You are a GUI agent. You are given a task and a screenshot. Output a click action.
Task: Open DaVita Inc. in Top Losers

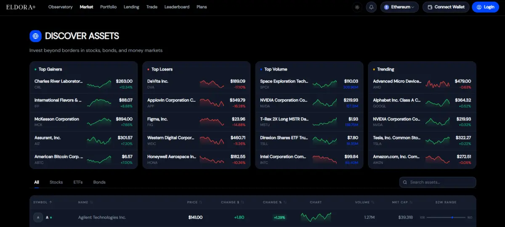(x=197, y=84)
